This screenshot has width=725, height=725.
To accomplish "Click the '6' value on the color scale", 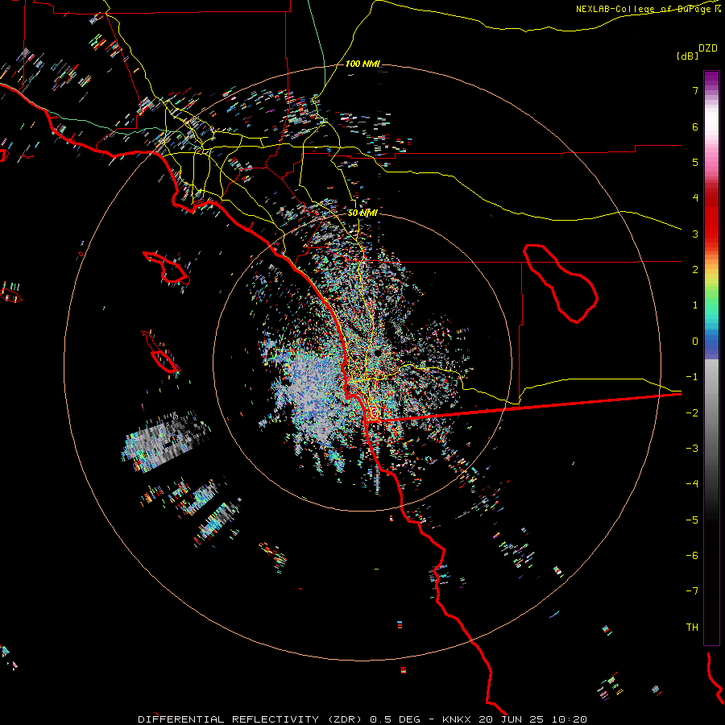I will coord(695,126).
